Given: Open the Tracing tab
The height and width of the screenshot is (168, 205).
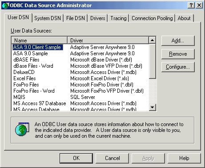Looking at the screenshot, I should (118, 18).
